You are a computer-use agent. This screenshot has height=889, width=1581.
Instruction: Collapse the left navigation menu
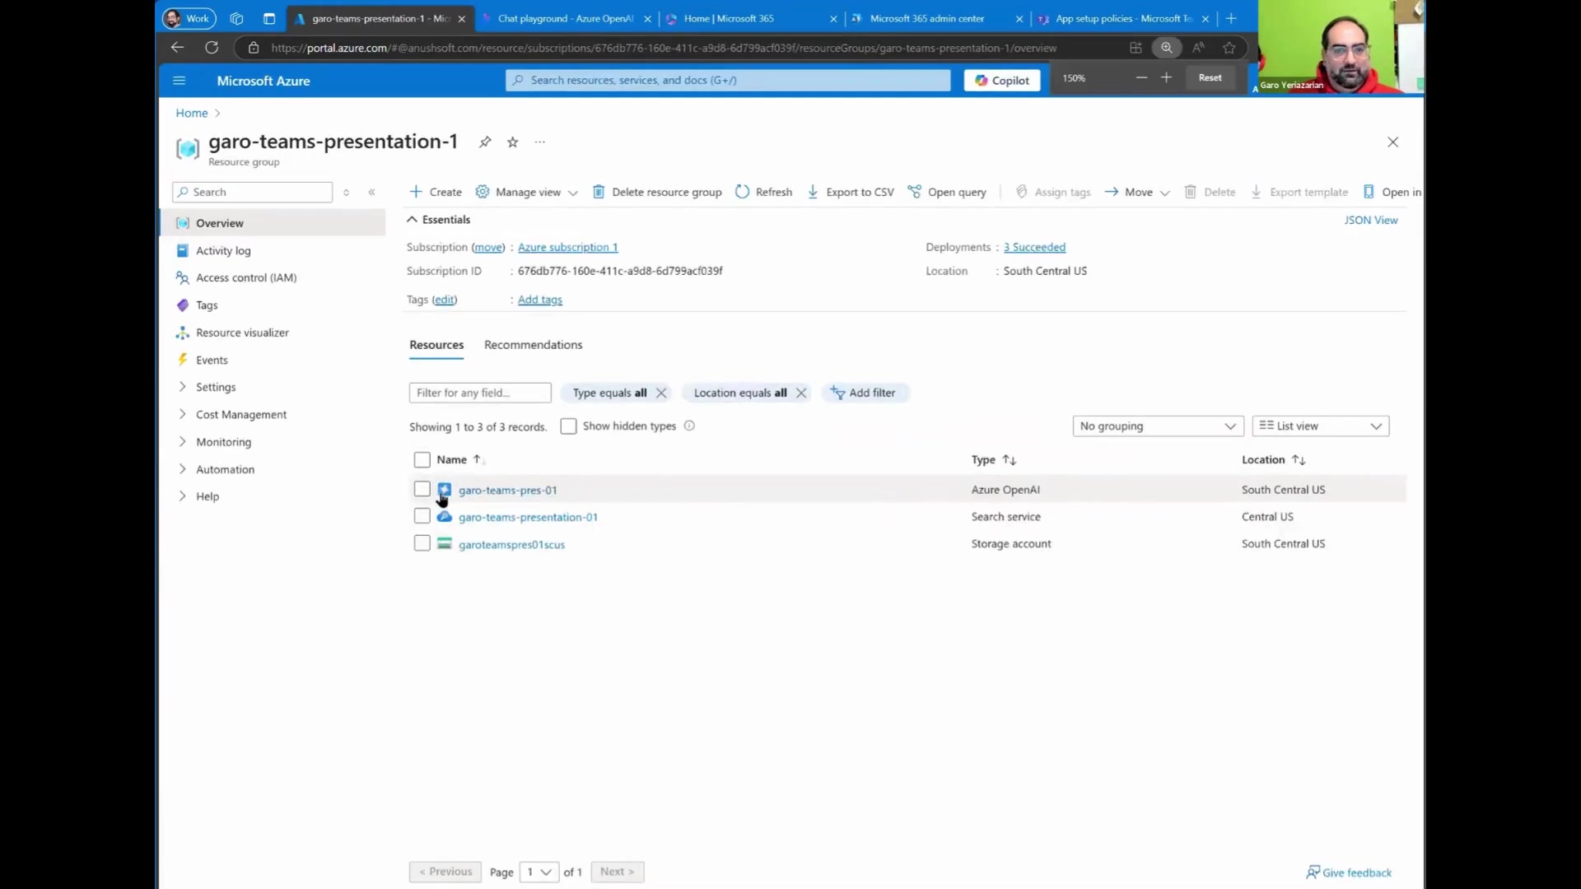[372, 192]
